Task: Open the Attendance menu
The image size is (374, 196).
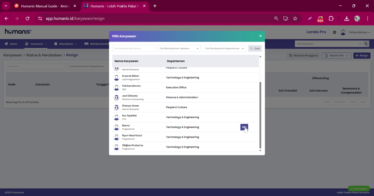Action: pyautogui.click(x=66, y=44)
